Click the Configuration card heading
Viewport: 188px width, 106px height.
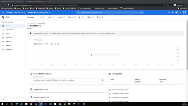[117, 74]
